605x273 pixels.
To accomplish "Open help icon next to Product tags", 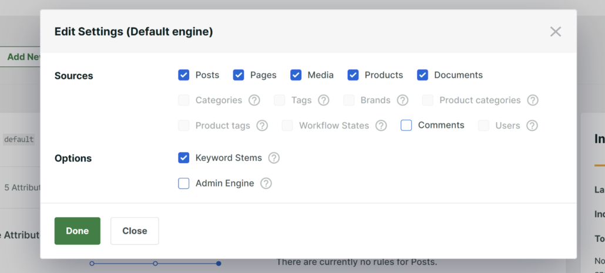I will coord(262,126).
